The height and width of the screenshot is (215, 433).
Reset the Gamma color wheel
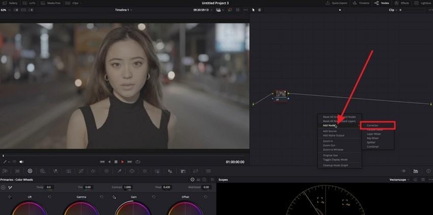coord(101,197)
